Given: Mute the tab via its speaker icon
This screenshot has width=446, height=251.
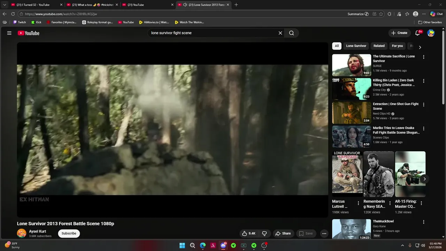Looking at the screenshot, I should click(x=185, y=5).
